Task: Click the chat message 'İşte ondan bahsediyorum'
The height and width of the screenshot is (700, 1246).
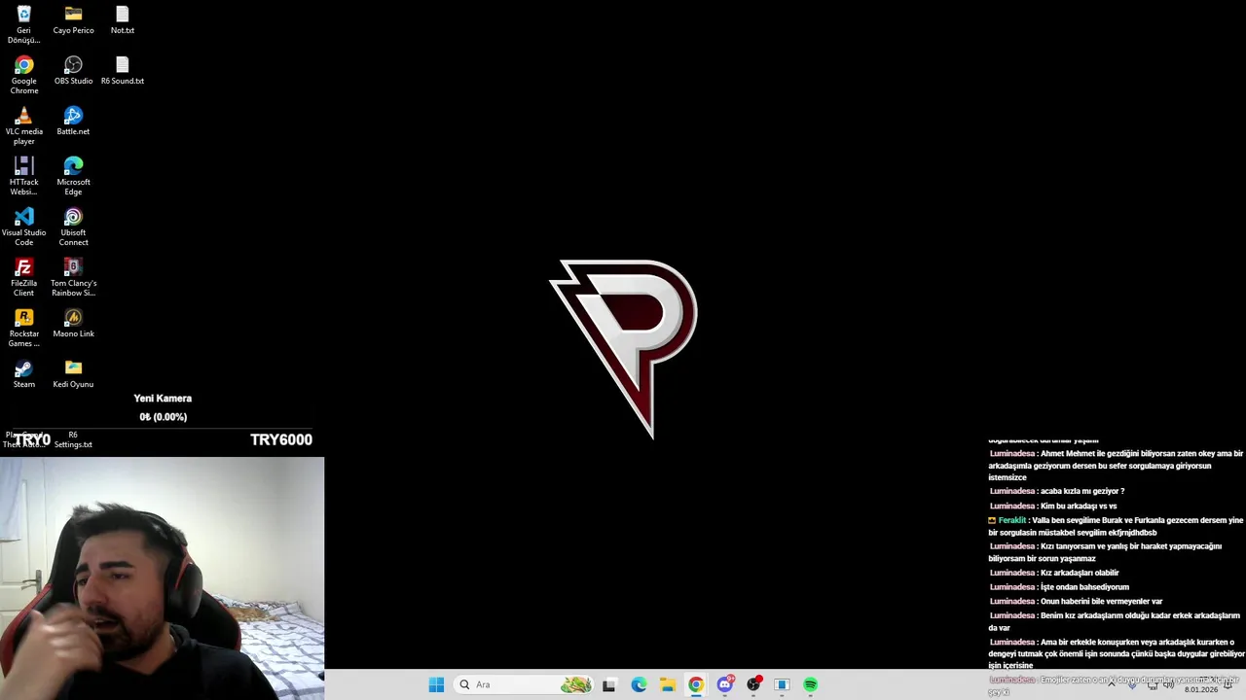Action: [1084, 587]
